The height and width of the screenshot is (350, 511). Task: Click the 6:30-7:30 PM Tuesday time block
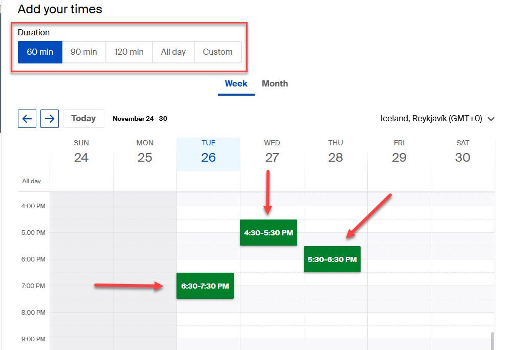[205, 286]
